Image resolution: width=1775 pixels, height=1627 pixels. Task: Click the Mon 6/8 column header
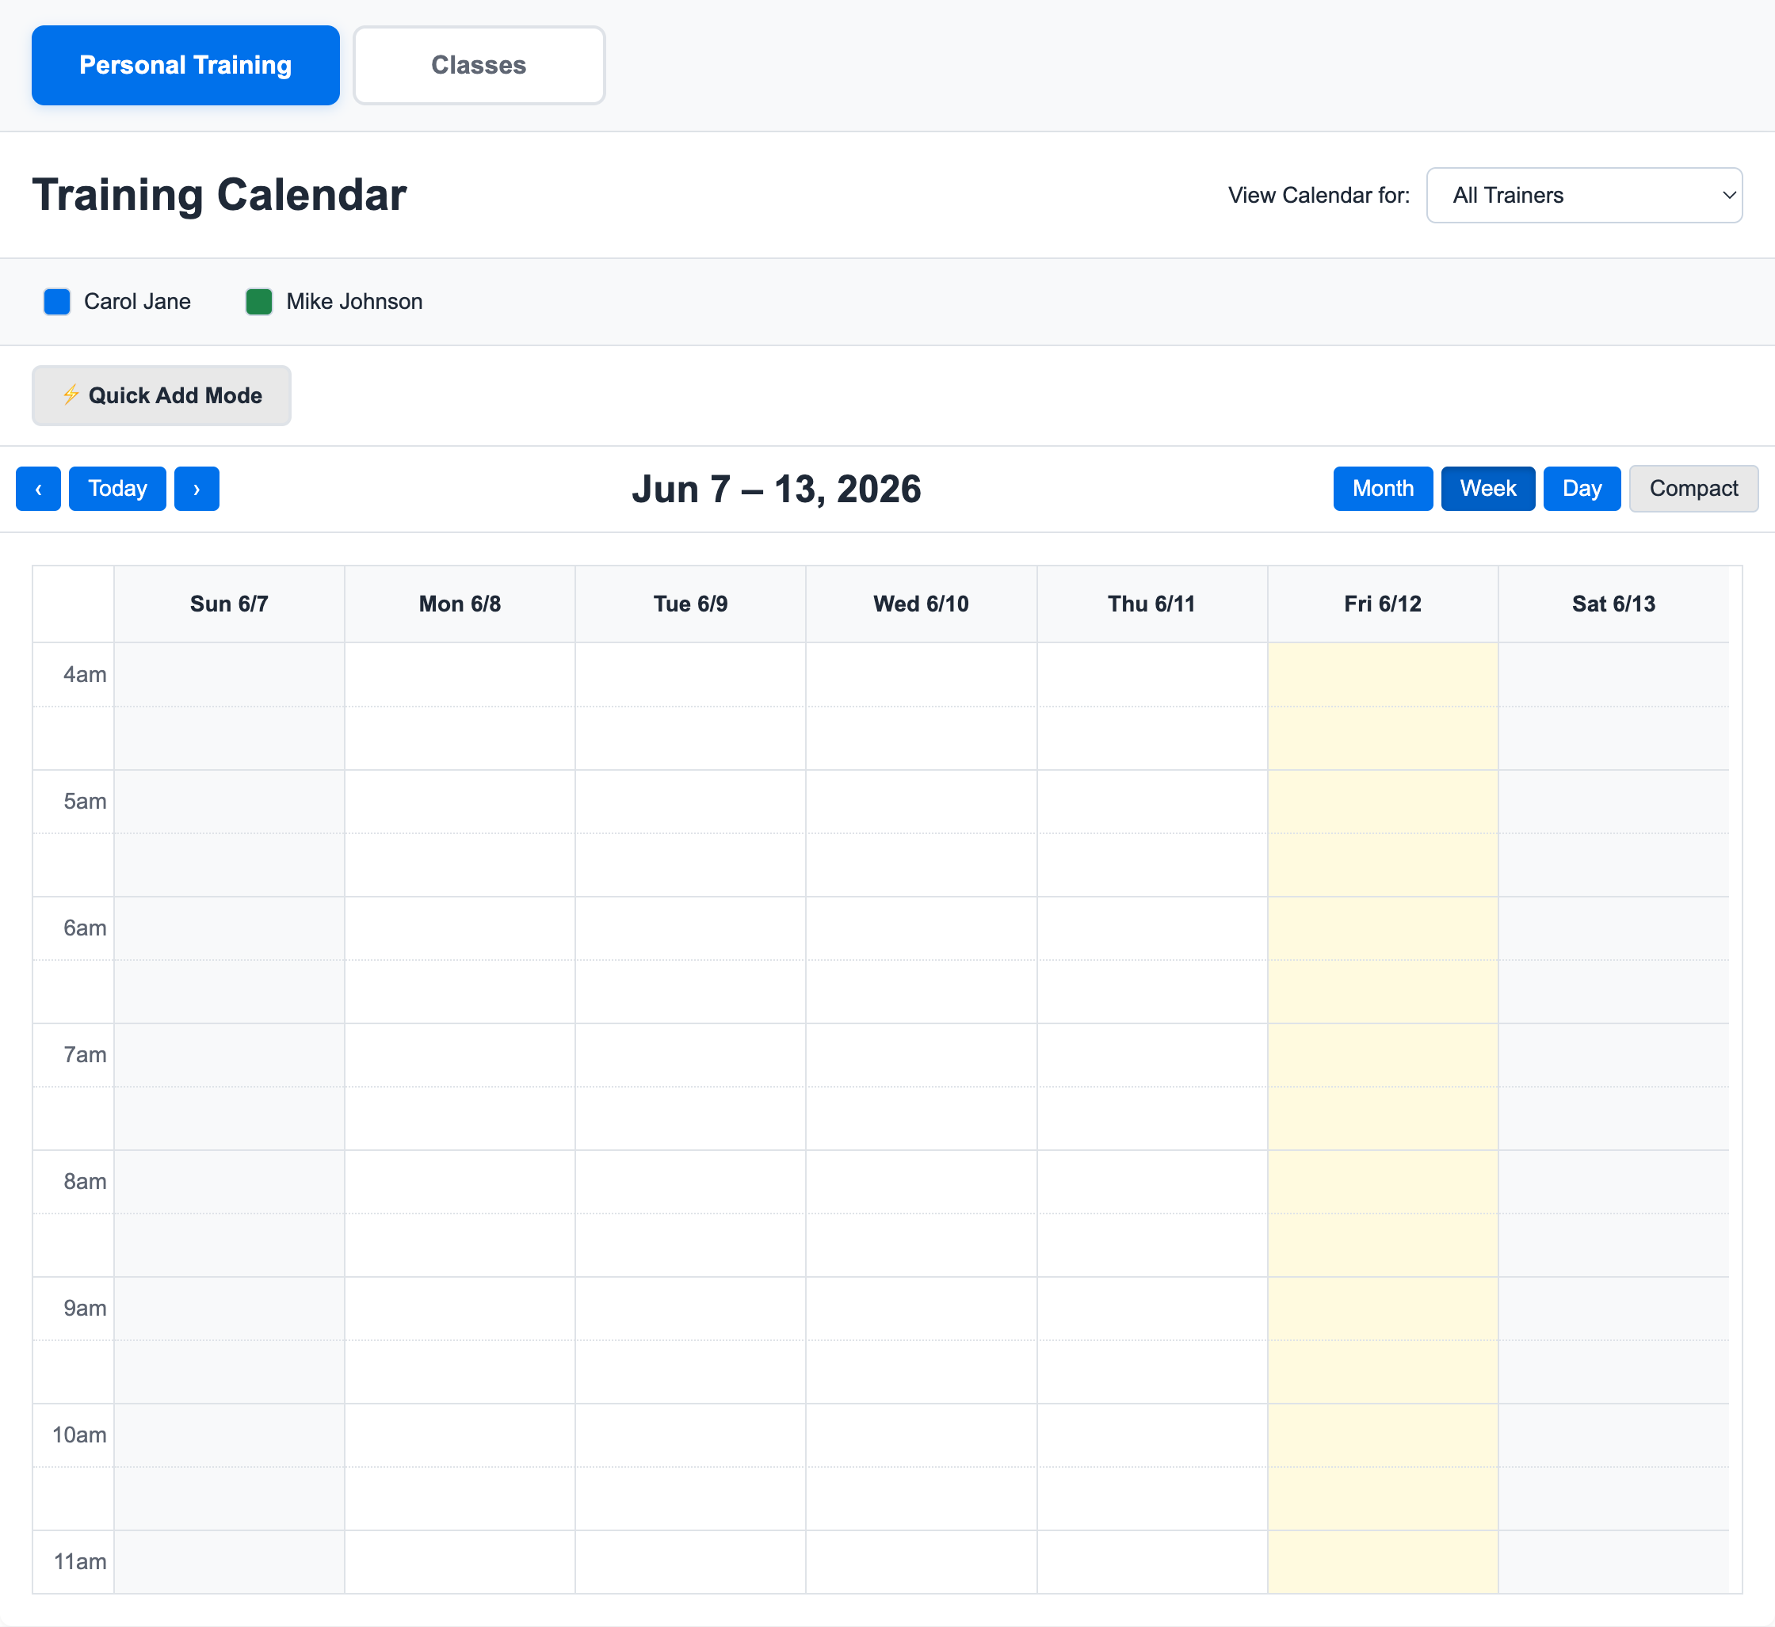click(x=460, y=604)
